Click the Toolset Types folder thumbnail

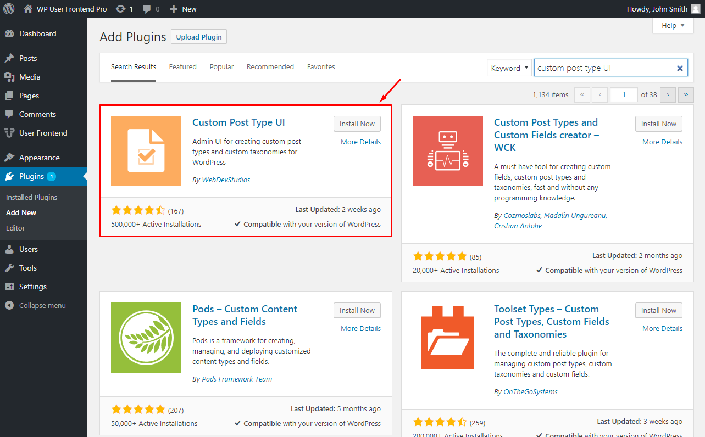(x=448, y=338)
